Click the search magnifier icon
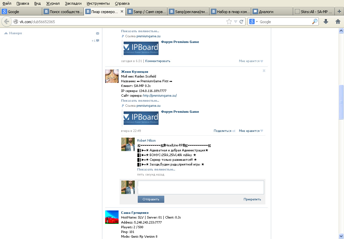Screen dimensions: 344x239 [x=315, y=21]
